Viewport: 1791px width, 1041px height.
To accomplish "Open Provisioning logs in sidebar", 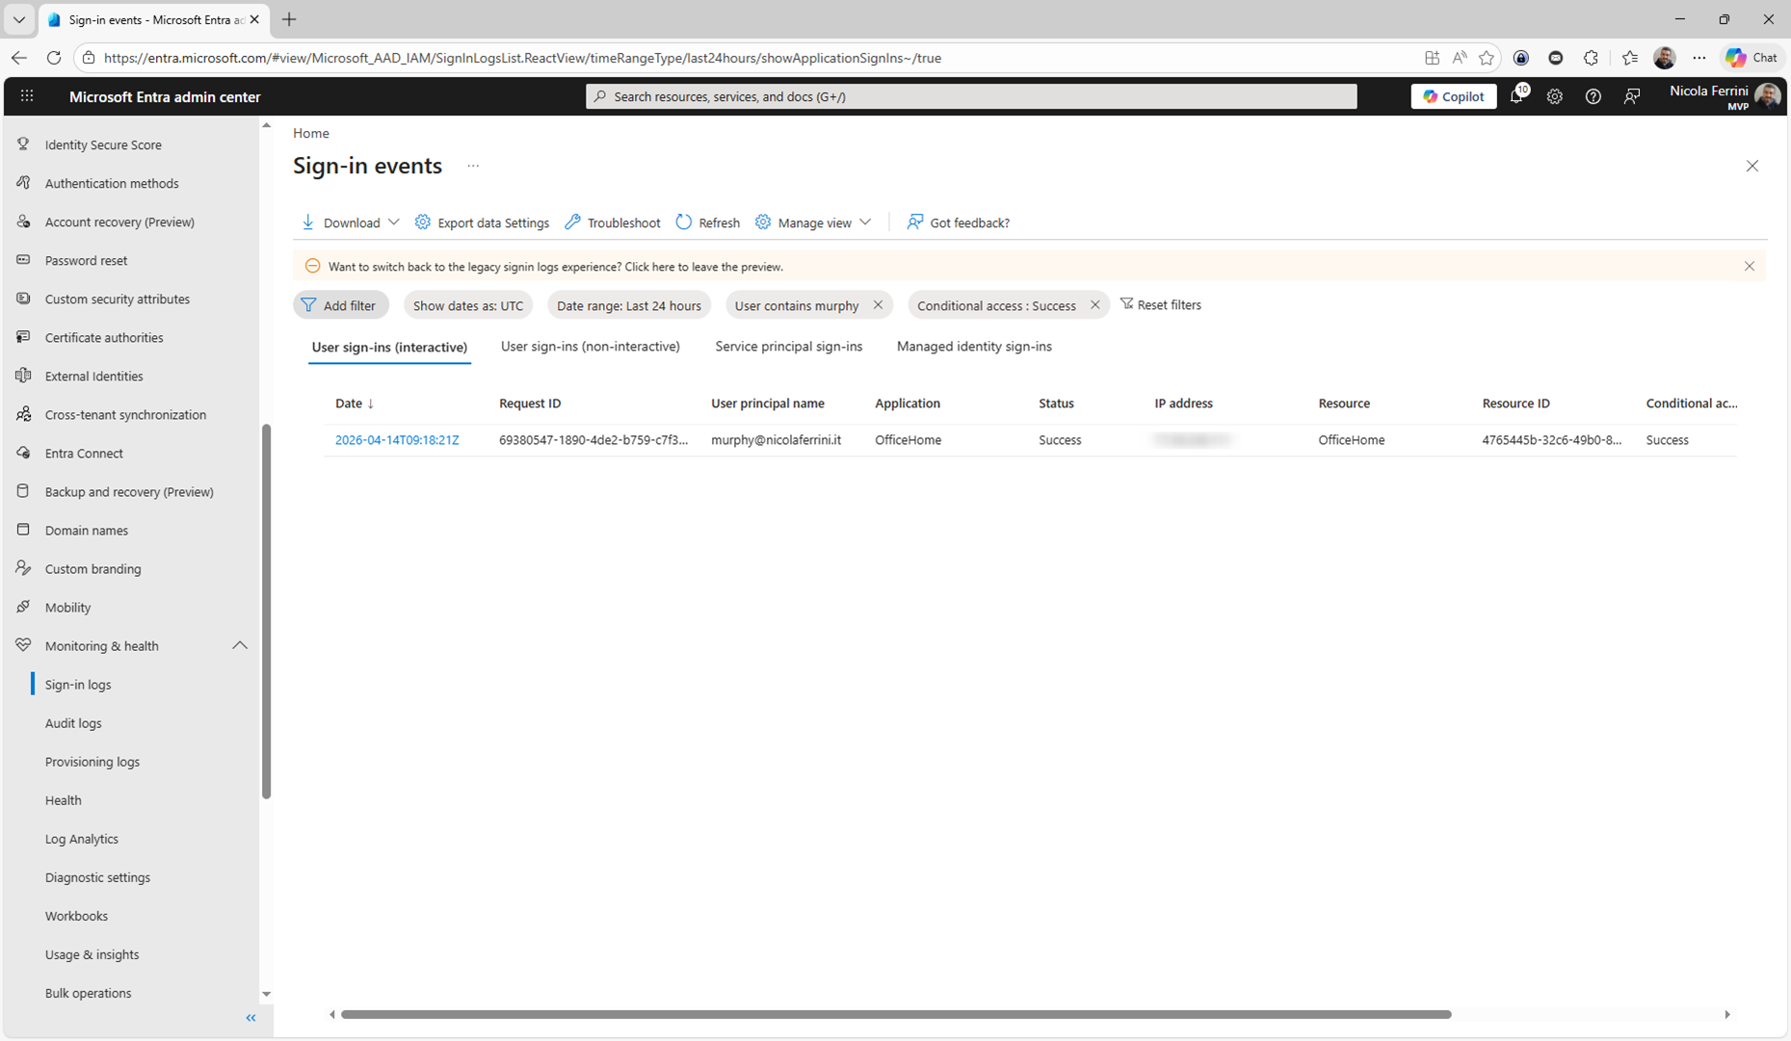I will point(92,762).
